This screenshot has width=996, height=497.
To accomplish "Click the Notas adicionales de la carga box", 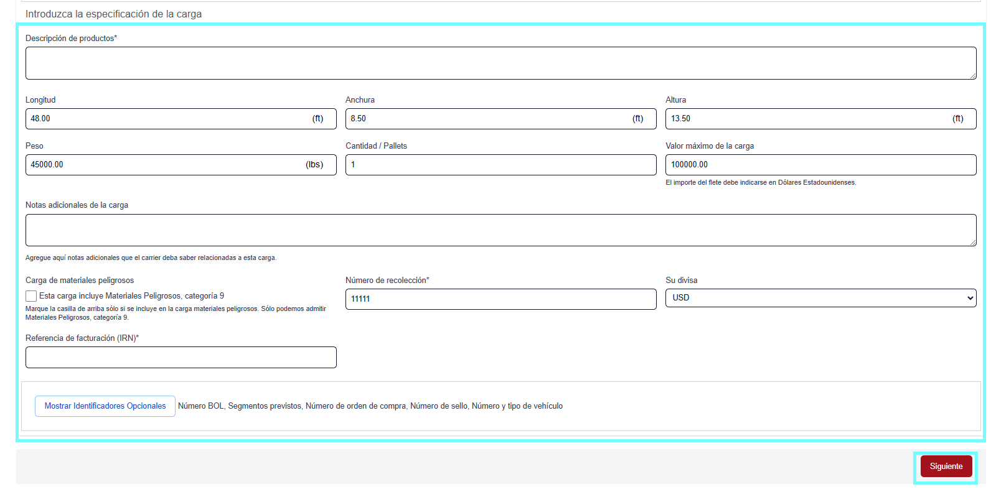I will [500, 230].
